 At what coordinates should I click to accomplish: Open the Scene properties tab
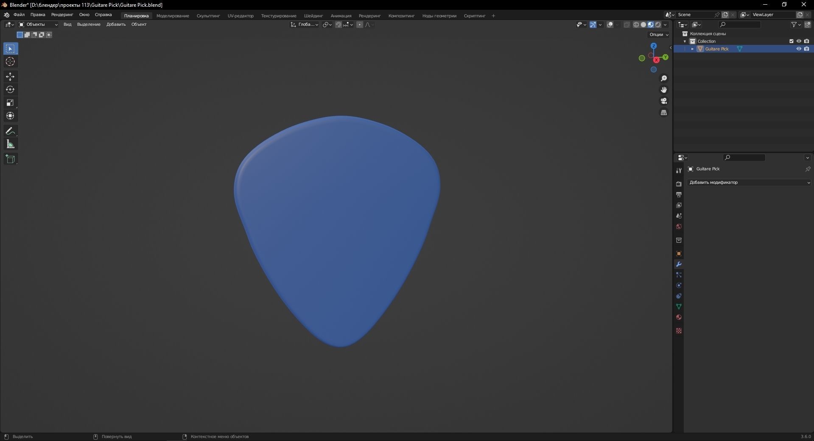[679, 216]
